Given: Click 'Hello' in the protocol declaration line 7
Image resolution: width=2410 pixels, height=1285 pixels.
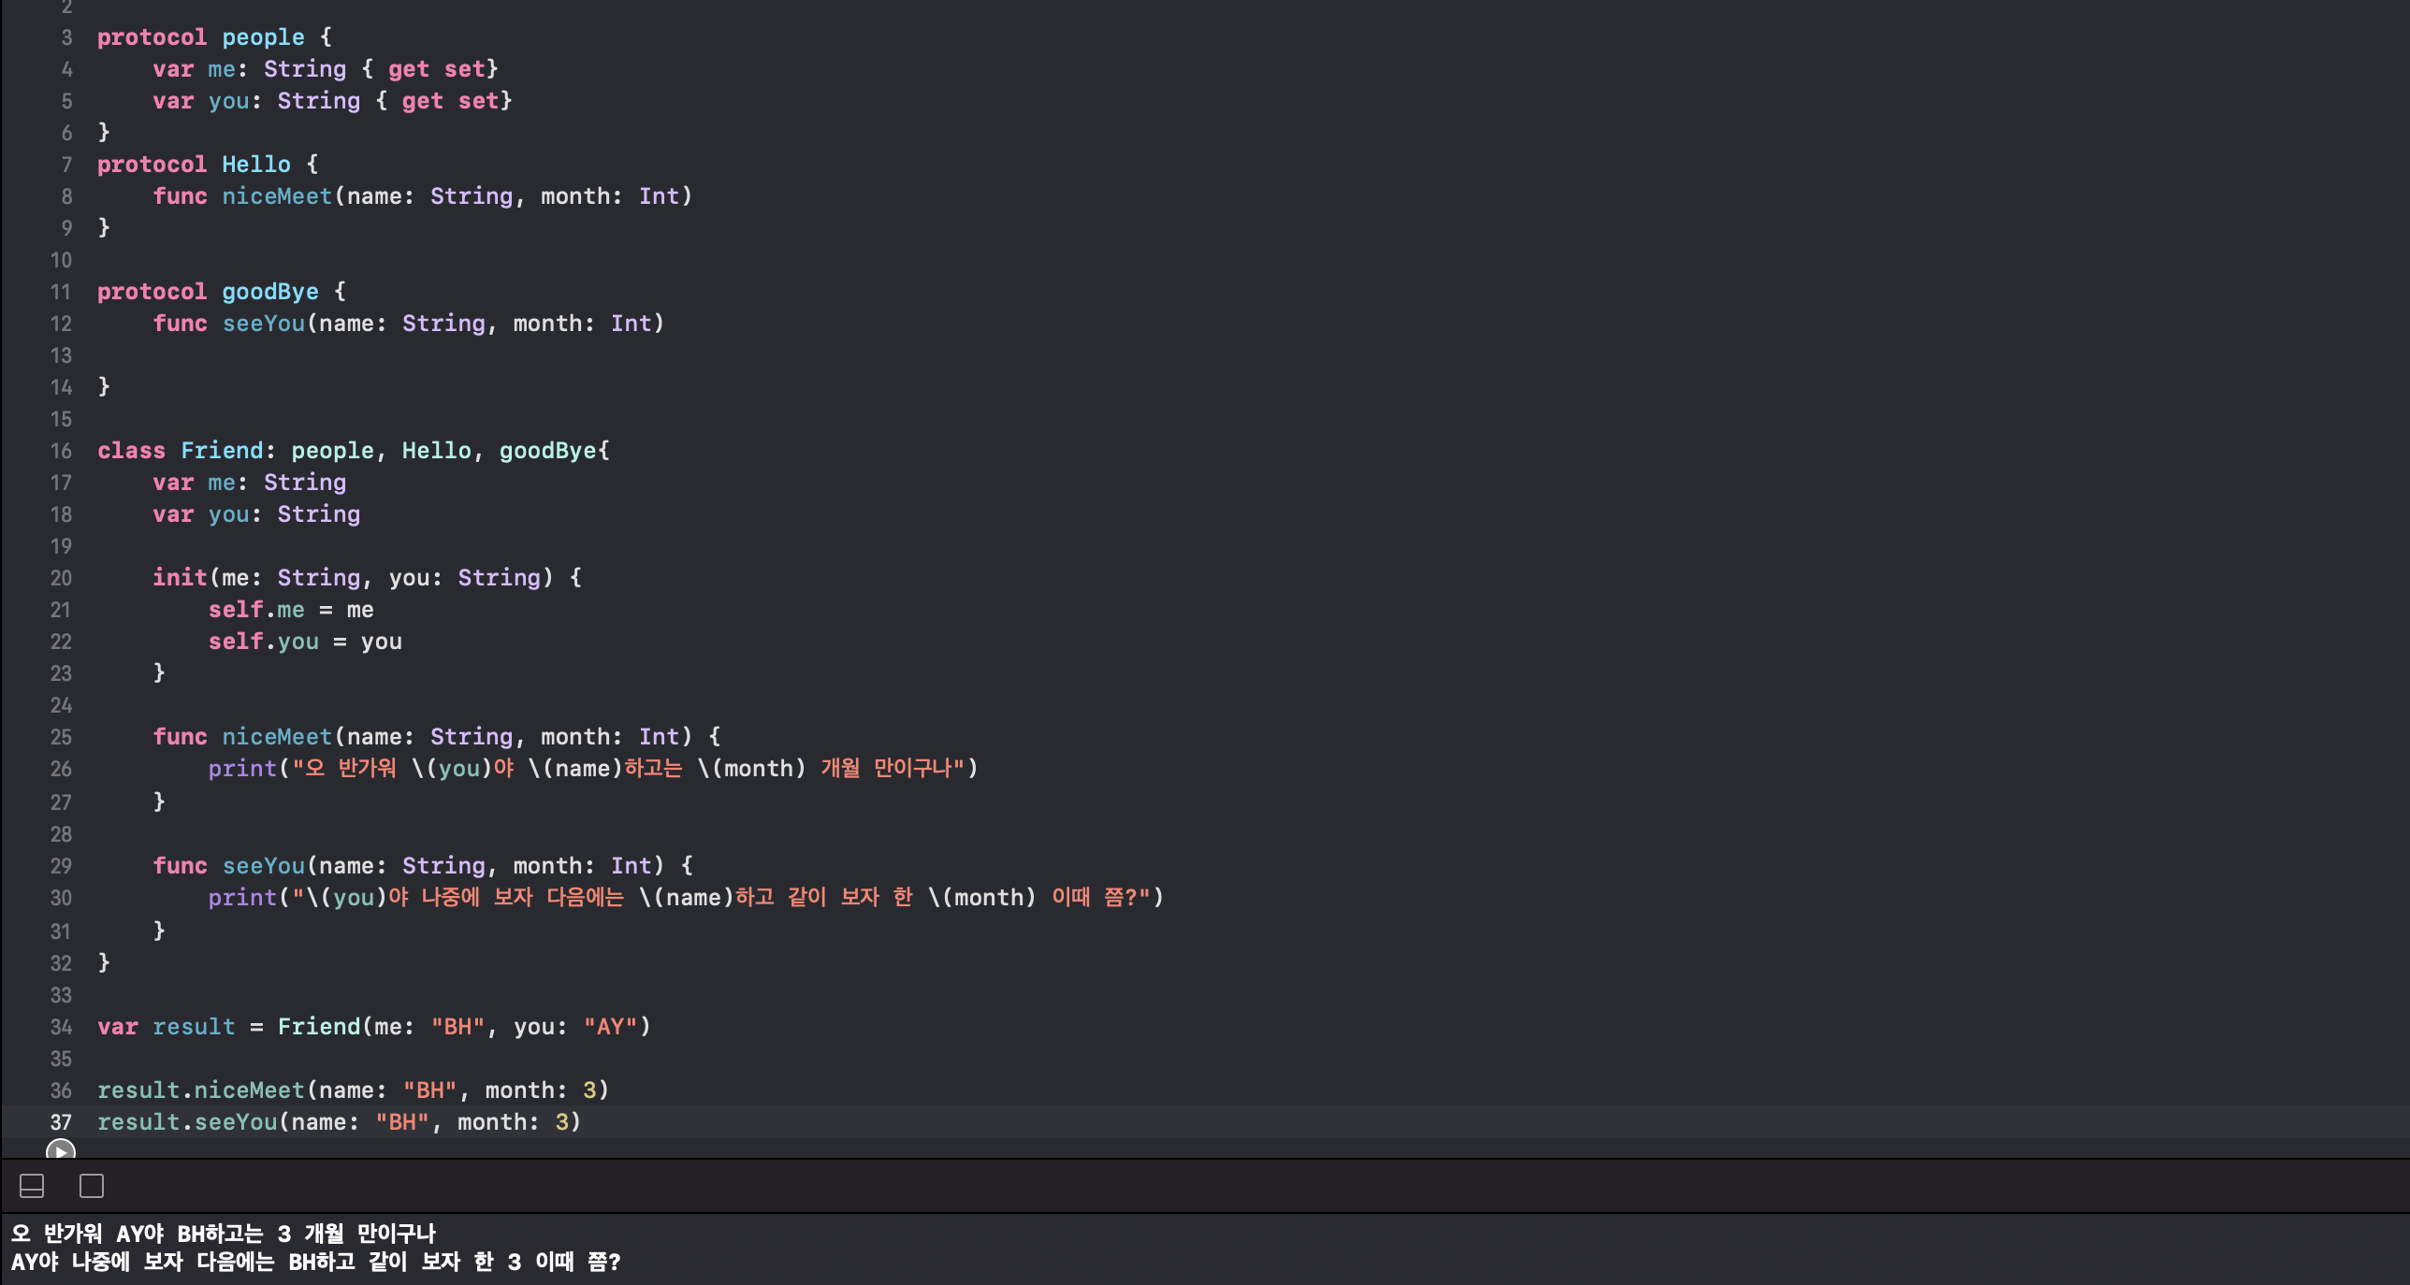Looking at the screenshot, I should [x=255, y=165].
